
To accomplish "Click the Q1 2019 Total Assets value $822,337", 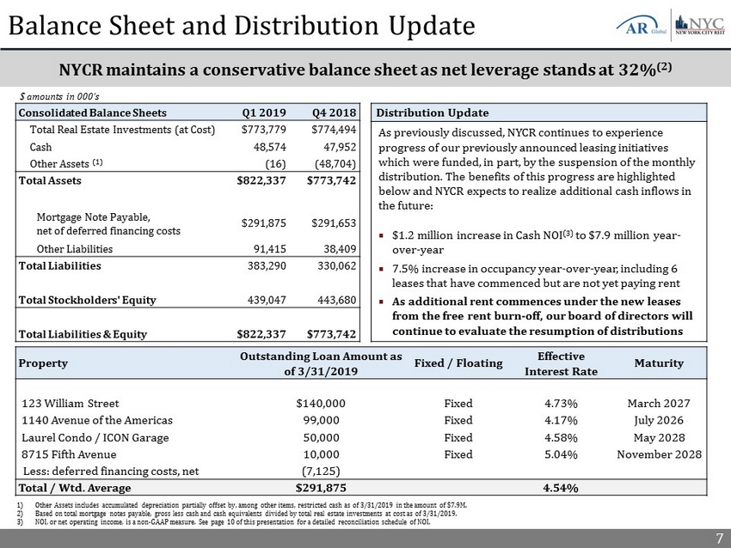I will pos(261,182).
